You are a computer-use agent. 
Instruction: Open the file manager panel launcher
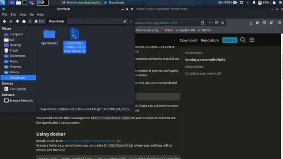click(18, 3)
